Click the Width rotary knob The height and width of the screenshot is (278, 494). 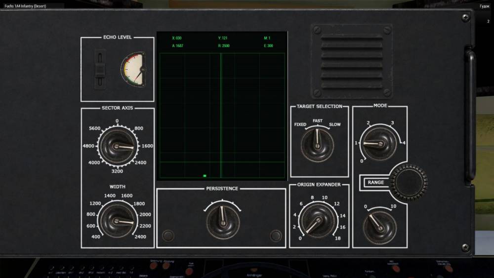pos(118,220)
